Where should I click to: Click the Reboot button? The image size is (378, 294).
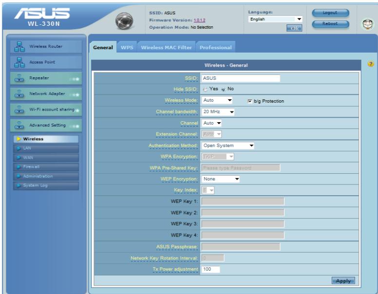pyautogui.click(x=331, y=24)
